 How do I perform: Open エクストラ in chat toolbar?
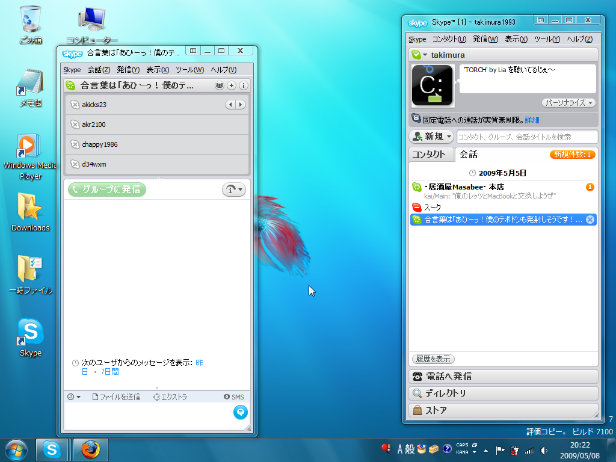coord(170,397)
